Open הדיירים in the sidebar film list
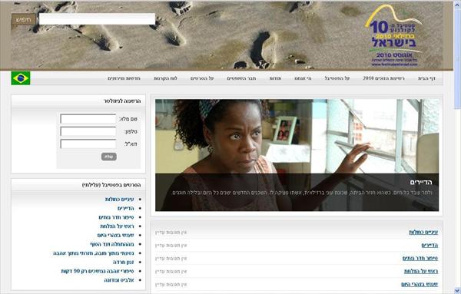 click(126, 208)
